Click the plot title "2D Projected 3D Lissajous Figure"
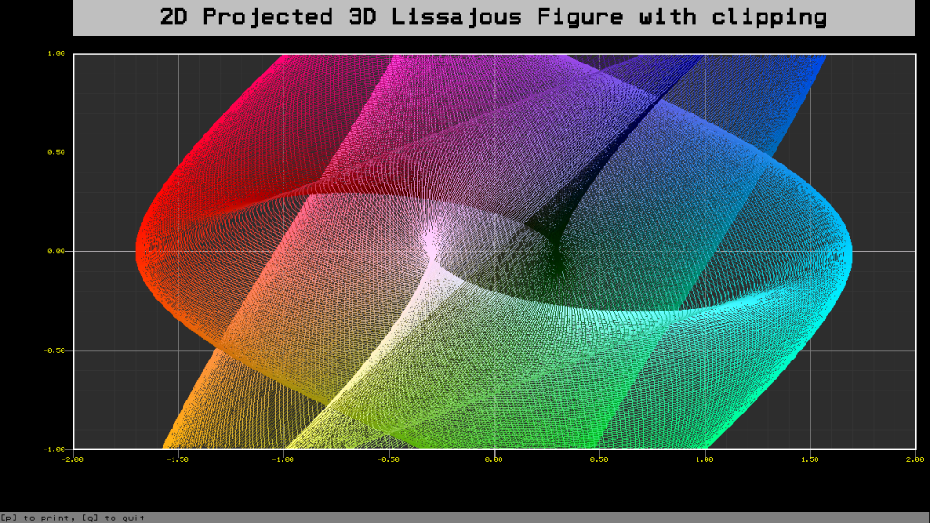Viewport: 930px width, 523px height. pyautogui.click(x=493, y=17)
